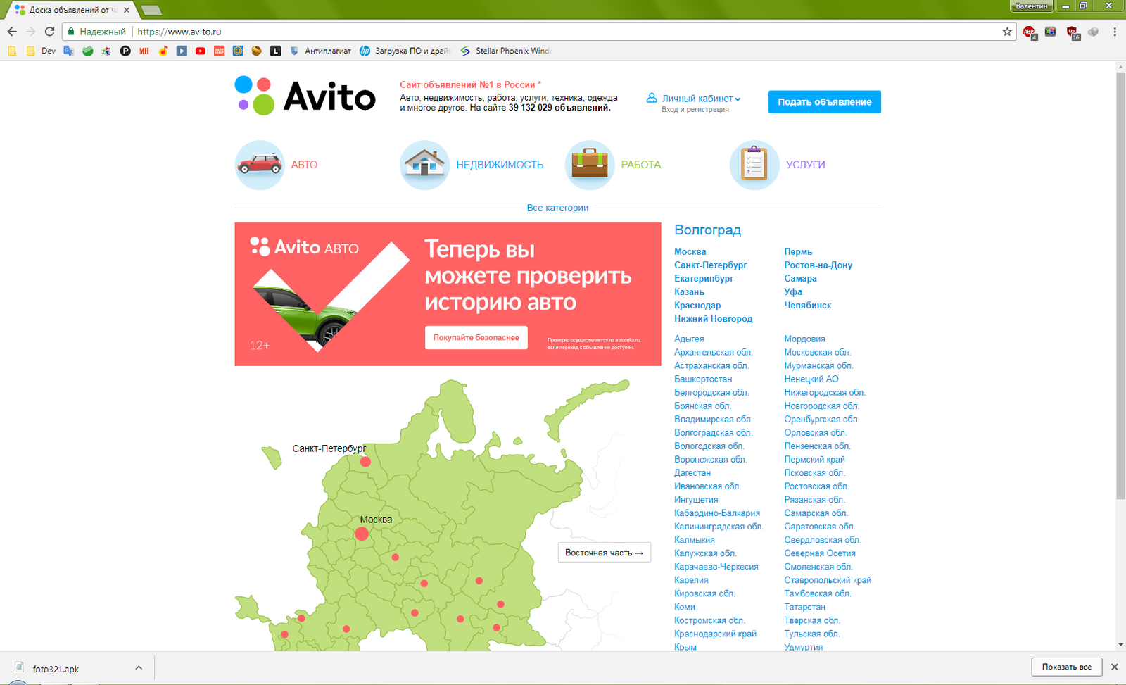
Task: Choose Пермь in the city list
Action: [798, 251]
